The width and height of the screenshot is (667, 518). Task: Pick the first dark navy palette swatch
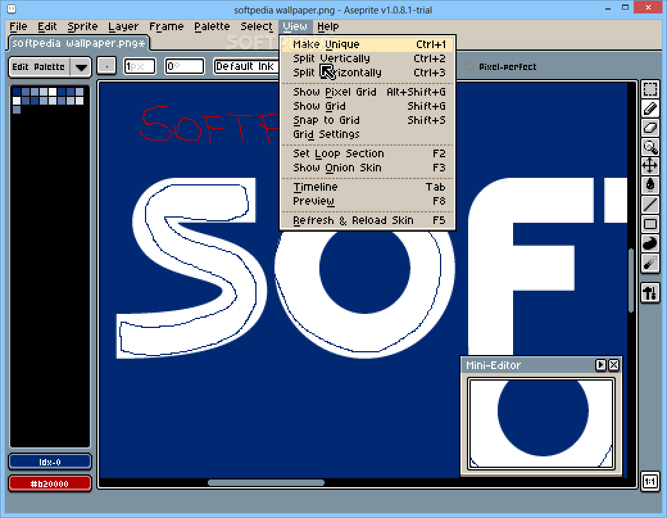click(17, 92)
